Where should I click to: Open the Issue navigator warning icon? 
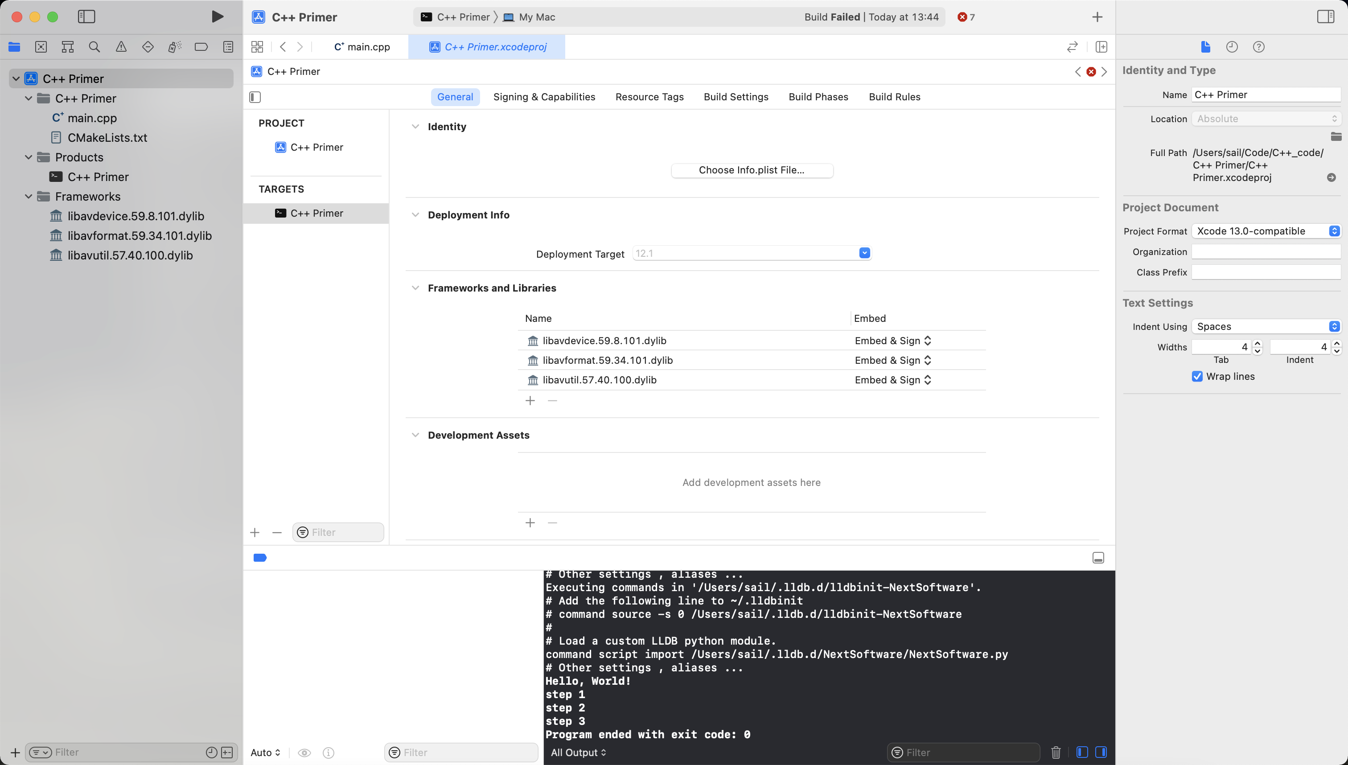[x=121, y=47]
